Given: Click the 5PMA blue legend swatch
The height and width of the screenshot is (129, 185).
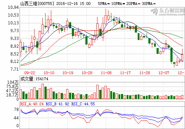Looking at the screenshot, I should pos(109,4).
